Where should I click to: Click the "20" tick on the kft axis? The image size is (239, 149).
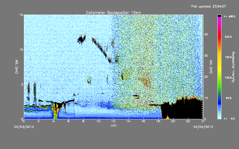(206, 77)
